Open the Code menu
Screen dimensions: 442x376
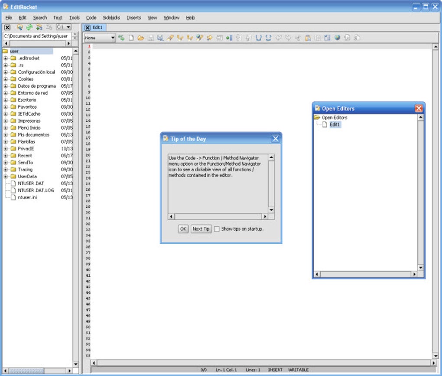(x=91, y=17)
